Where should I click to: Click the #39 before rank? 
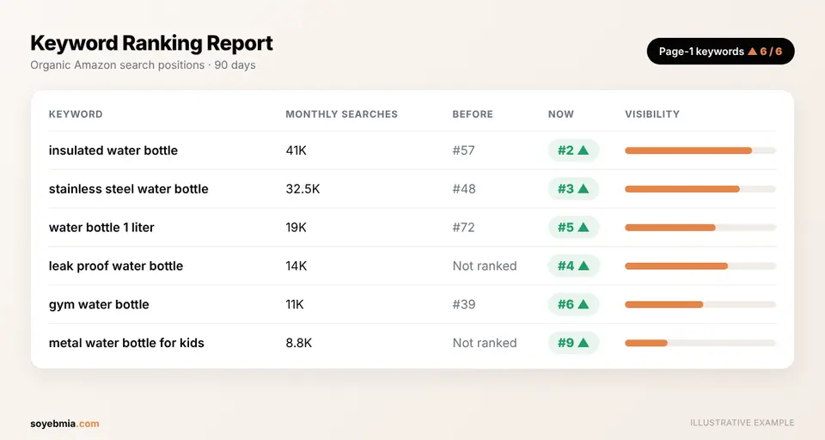(x=464, y=304)
